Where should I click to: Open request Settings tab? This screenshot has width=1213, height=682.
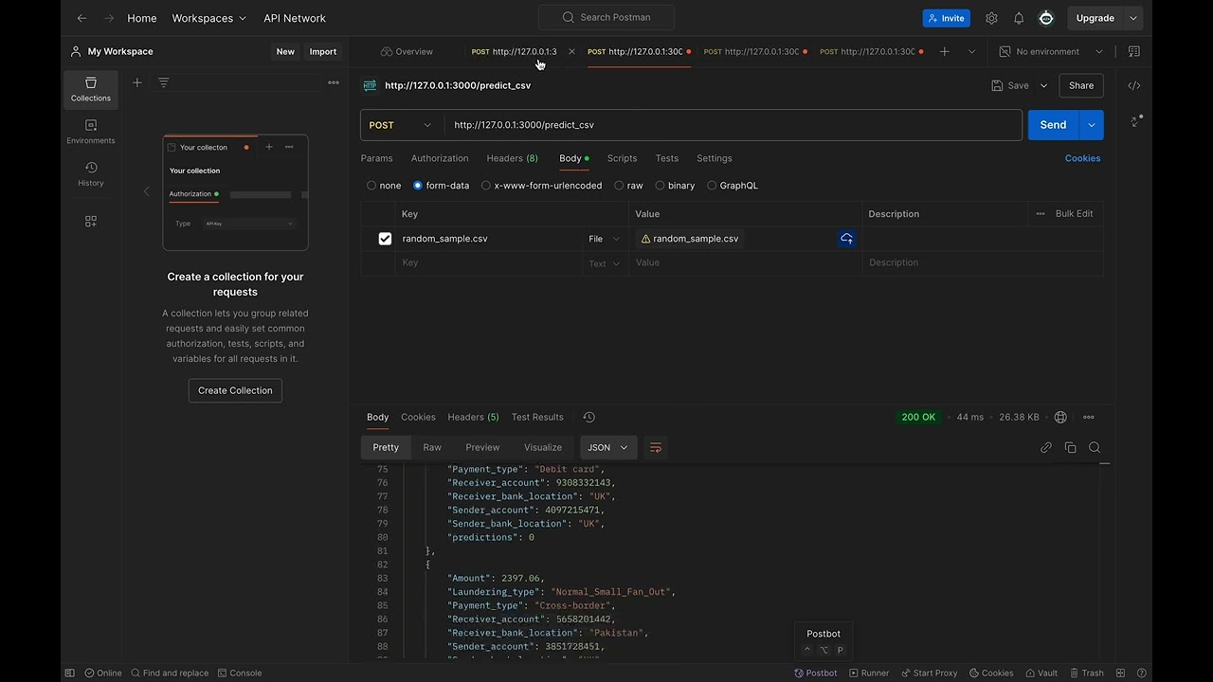715,158
